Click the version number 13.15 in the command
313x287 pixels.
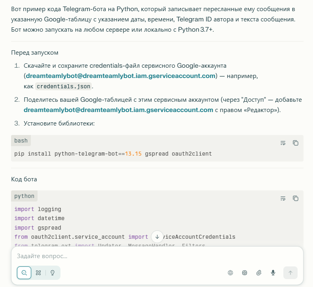(x=133, y=154)
